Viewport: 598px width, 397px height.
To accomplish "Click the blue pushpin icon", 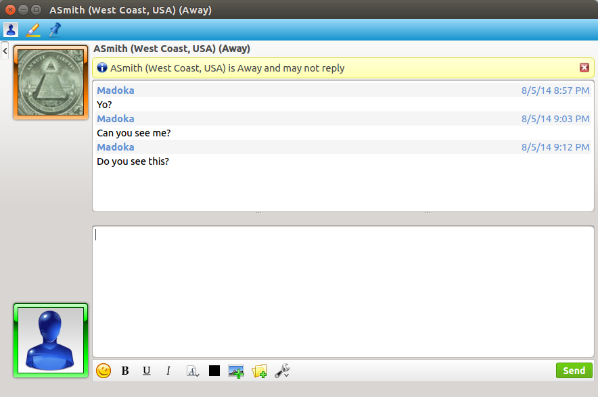I will point(55,30).
